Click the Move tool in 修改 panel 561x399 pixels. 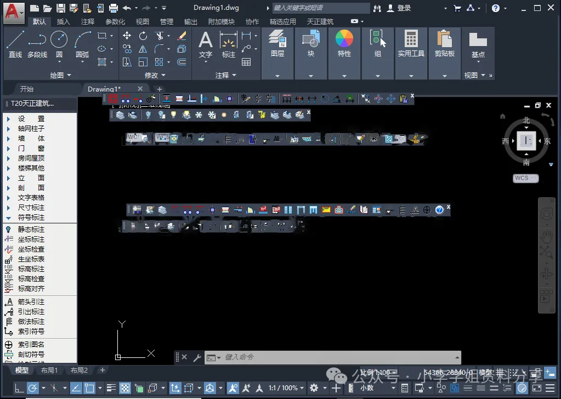pos(127,36)
